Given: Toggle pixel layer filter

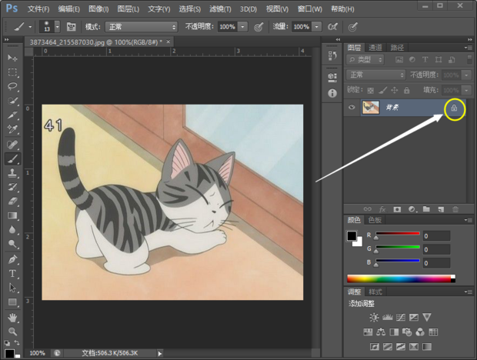Looking at the screenshot, I should 399,59.
